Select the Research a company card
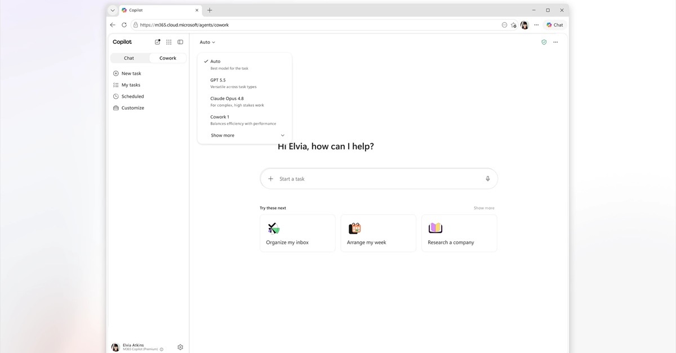This screenshot has height=353, width=676. pos(459,233)
